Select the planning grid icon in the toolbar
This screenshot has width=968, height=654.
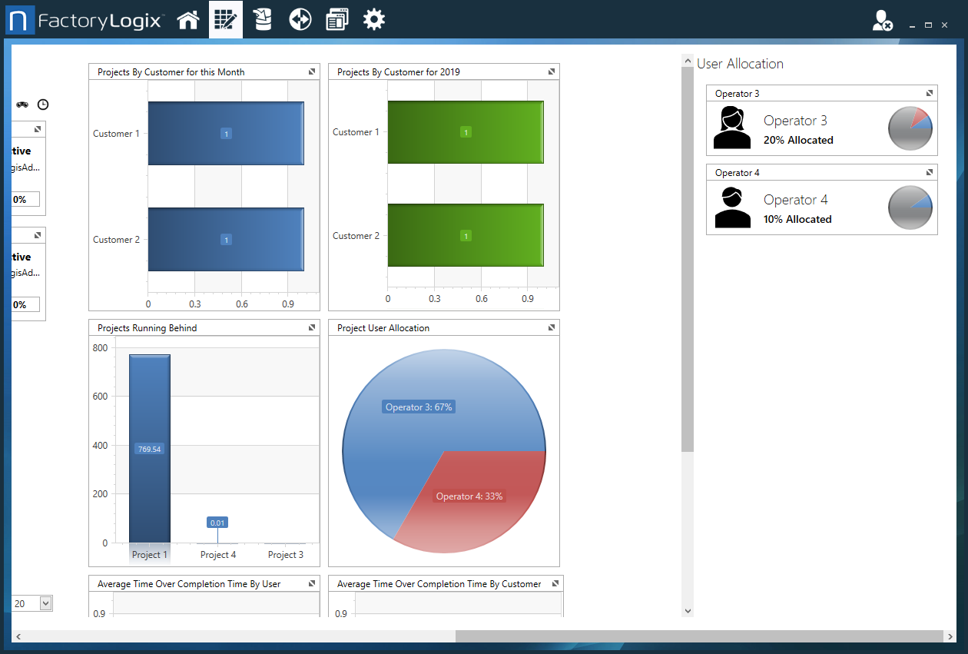[225, 19]
